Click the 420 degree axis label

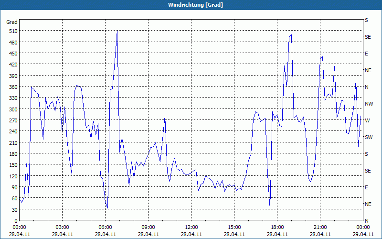[x=13, y=65]
